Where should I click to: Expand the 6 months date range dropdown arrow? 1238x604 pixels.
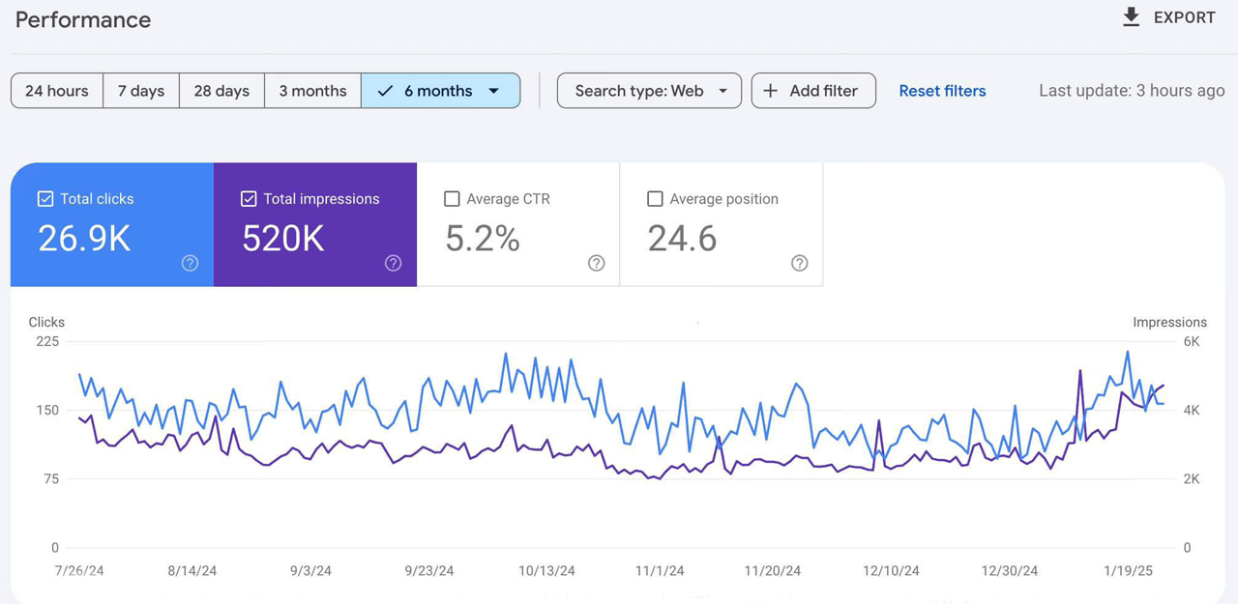494,91
